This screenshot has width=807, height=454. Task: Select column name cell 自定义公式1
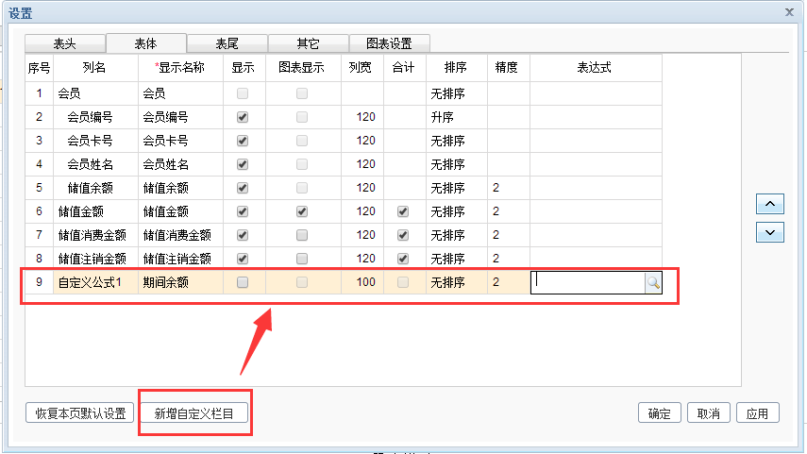[95, 282]
